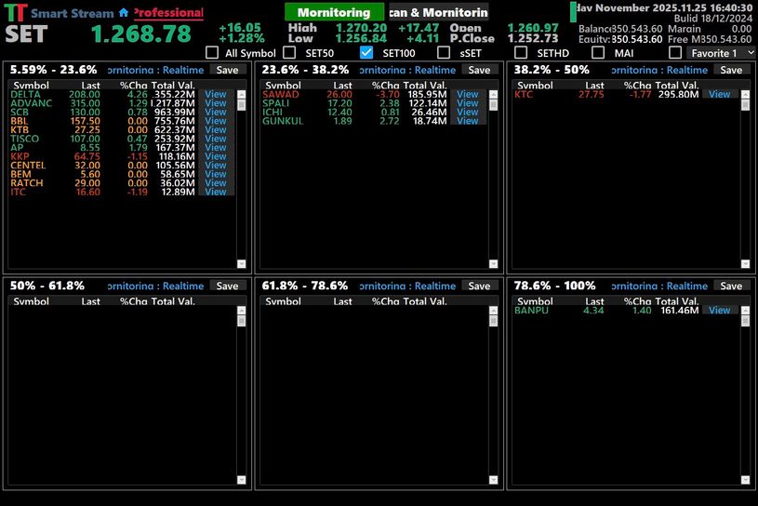Click scrollbar thumb in 50% - 61.8% panel
Viewport: 758px width, 506px height.
242,320
